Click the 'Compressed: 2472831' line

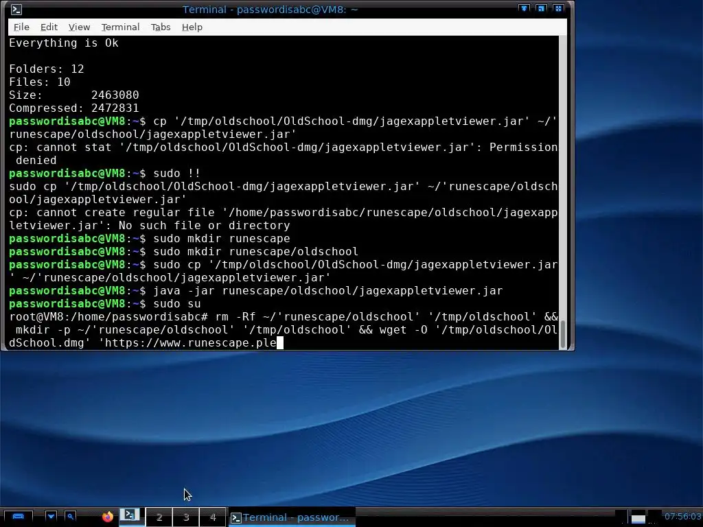tap(74, 108)
